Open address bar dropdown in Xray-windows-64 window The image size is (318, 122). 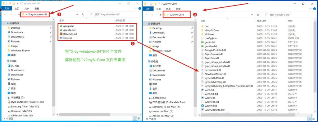tap(77, 14)
